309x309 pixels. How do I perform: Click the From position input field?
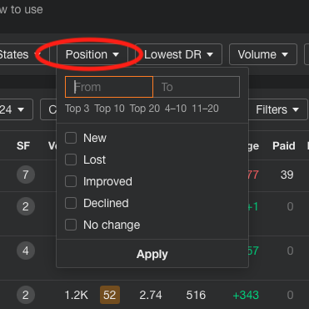point(109,87)
